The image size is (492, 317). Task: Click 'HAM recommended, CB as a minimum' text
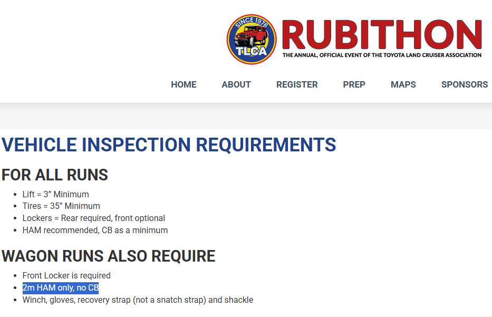tap(95, 230)
